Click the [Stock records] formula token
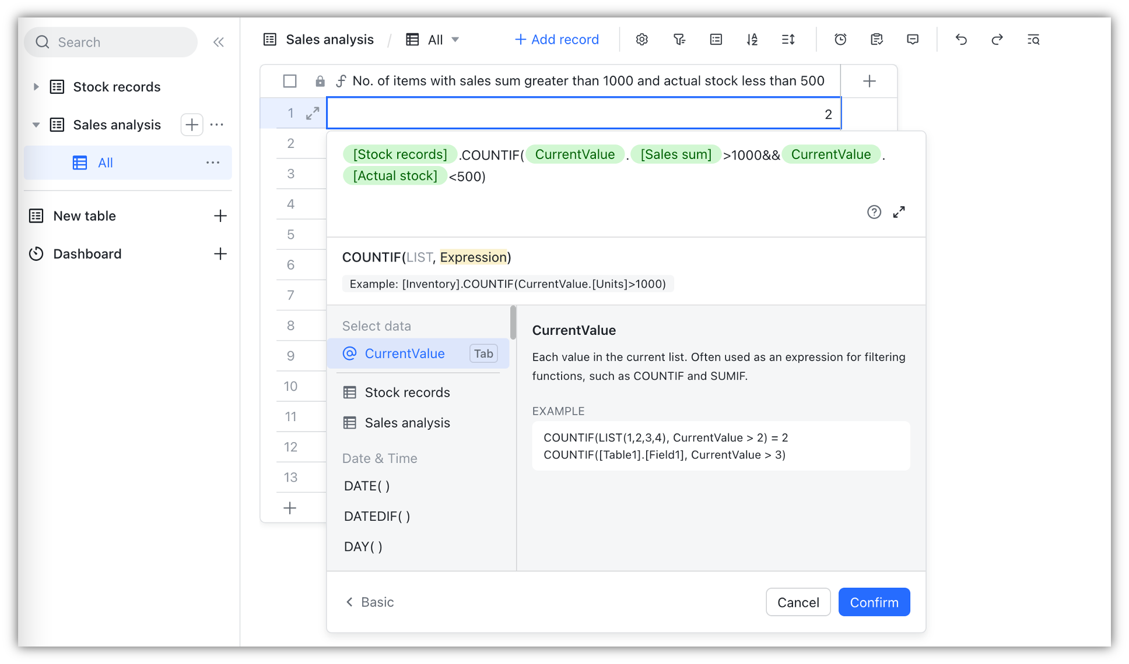Image resolution: width=1129 pixels, height=664 pixels. [400, 154]
